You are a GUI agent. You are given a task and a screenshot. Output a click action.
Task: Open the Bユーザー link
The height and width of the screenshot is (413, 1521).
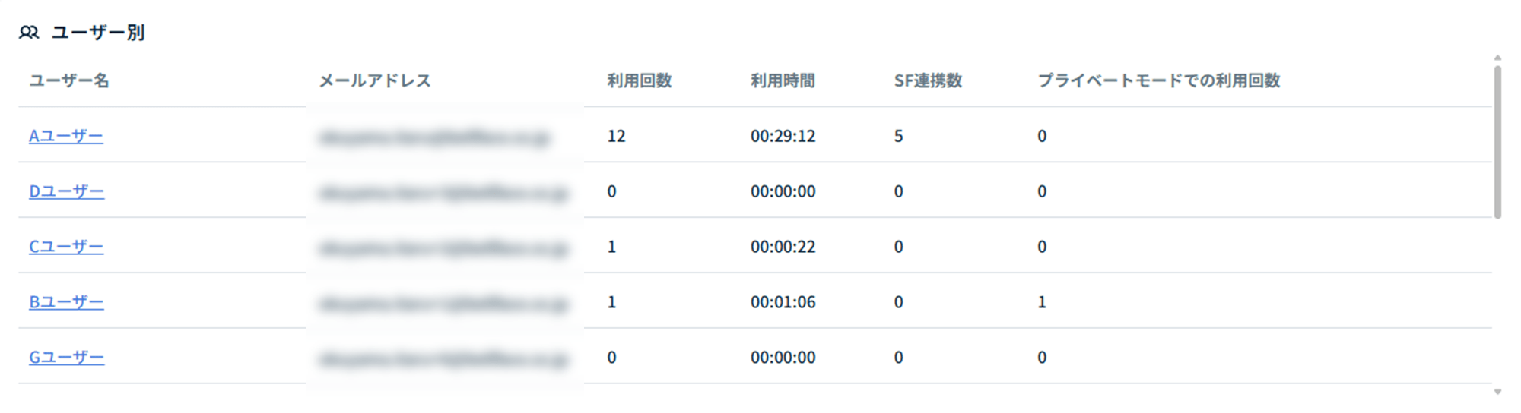click(66, 302)
